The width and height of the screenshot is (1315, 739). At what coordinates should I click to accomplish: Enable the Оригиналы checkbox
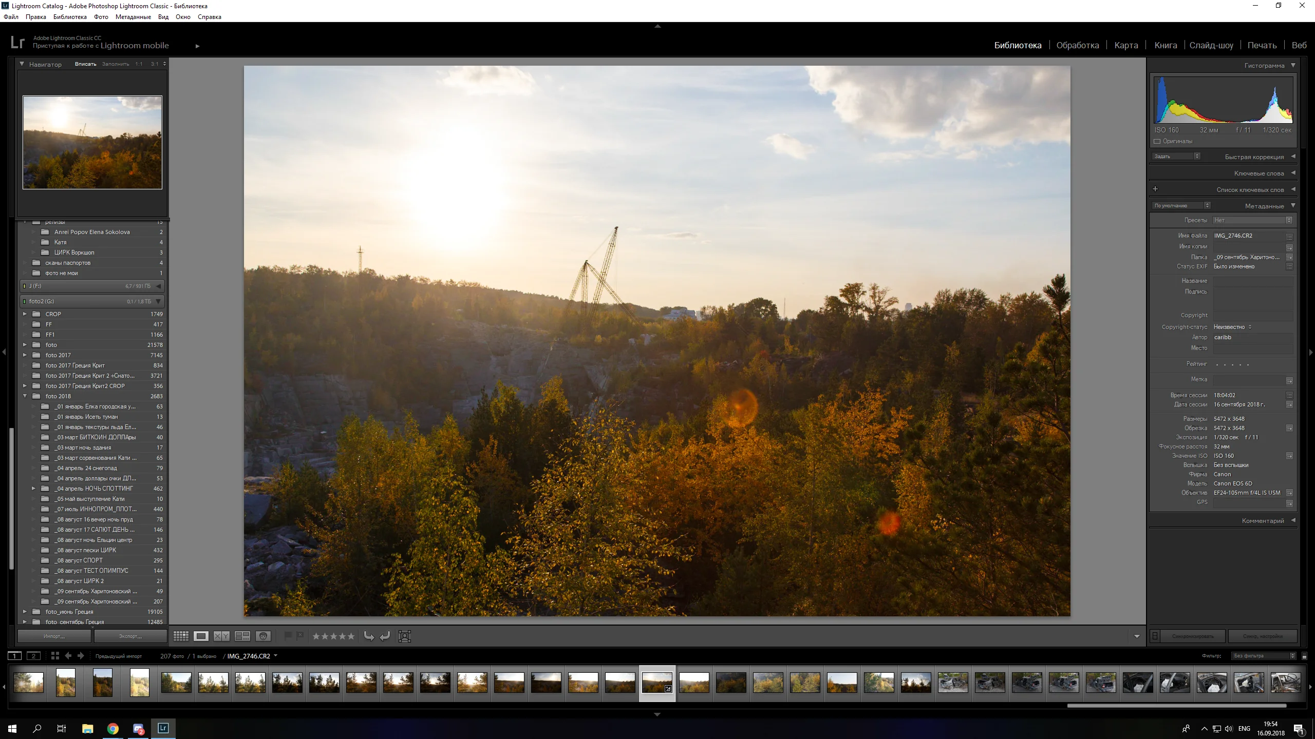tap(1157, 141)
